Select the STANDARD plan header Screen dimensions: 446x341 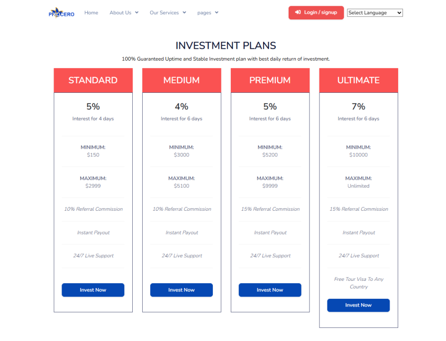[x=93, y=80]
